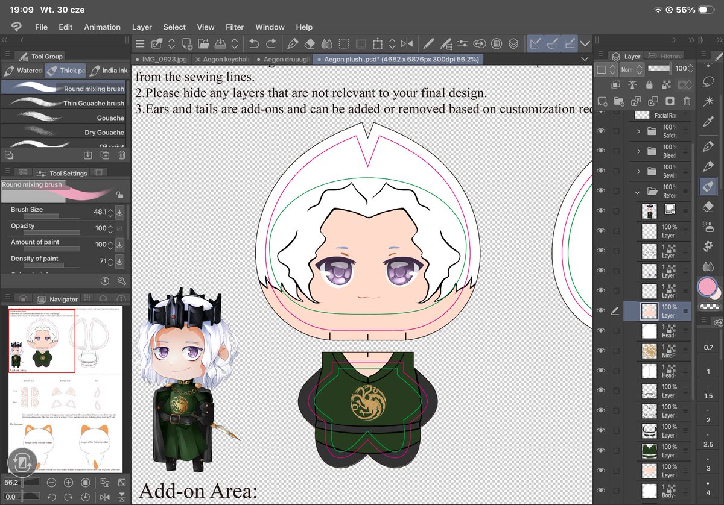Click New layer folder icon
The width and height of the screenshot is (724, 505).
[x=619, y=101]
